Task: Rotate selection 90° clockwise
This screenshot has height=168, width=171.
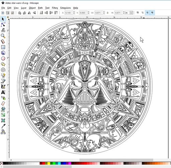Action: (x=24, y=13)
